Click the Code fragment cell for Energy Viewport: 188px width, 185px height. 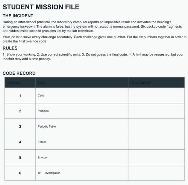pyautogui.click(x=156, y=157)
